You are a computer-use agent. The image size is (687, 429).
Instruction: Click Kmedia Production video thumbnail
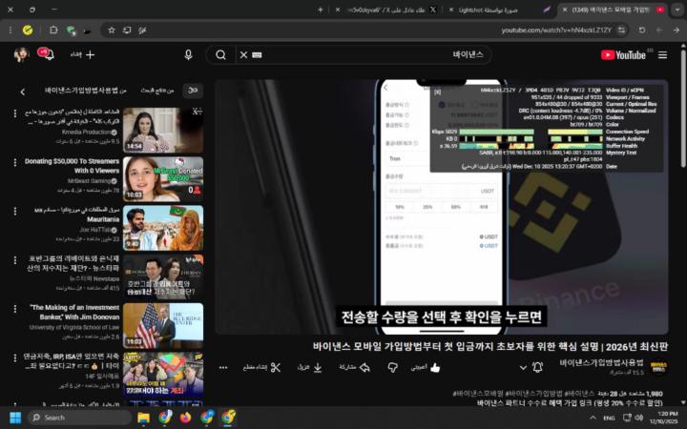[x=163, y=130]
